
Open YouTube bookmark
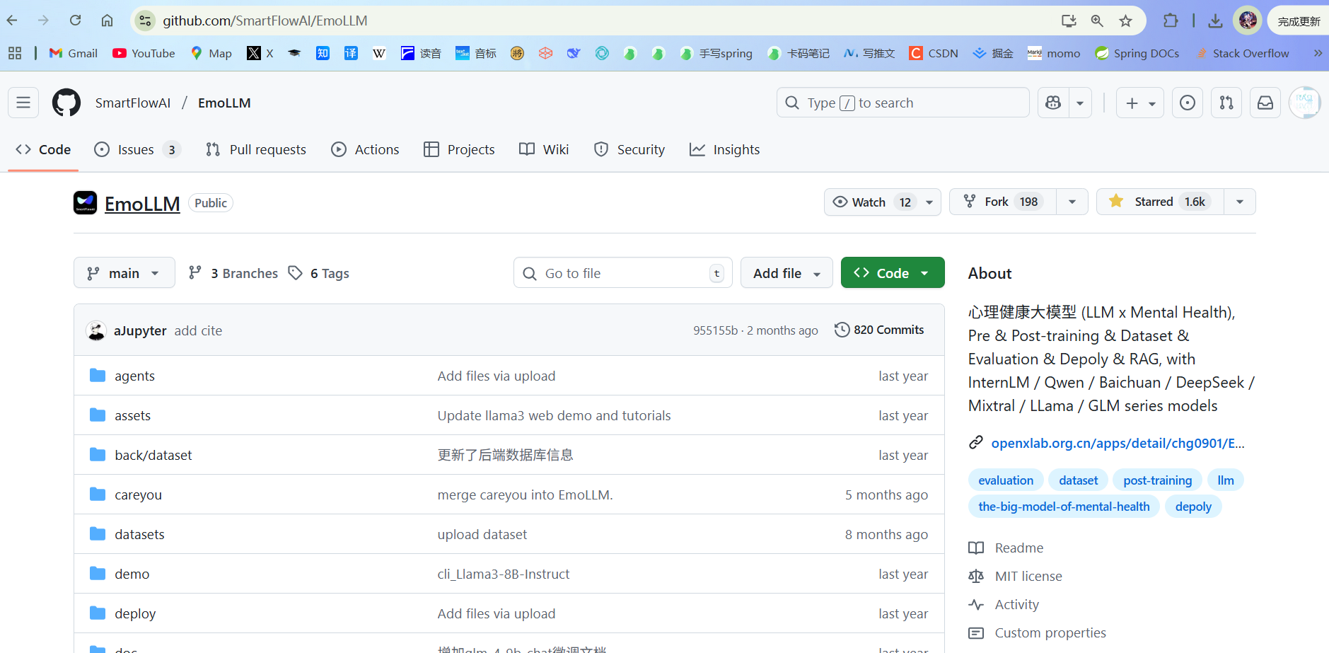point(144,53)
